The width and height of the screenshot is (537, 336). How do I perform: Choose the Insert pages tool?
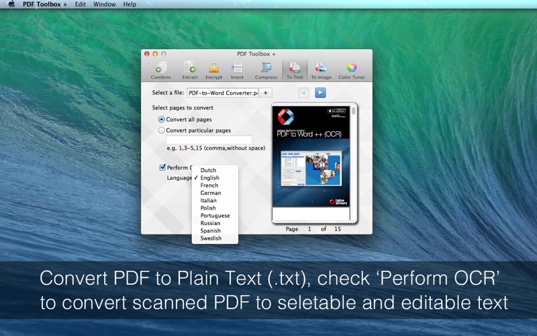point(237,71)
